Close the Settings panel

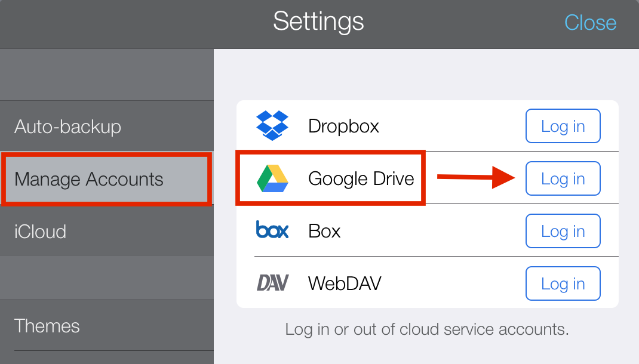click(x=590, y=23)
